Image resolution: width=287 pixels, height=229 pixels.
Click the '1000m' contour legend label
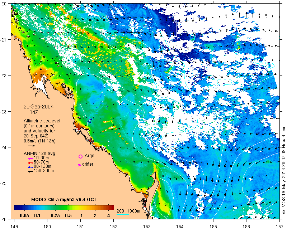133,211
